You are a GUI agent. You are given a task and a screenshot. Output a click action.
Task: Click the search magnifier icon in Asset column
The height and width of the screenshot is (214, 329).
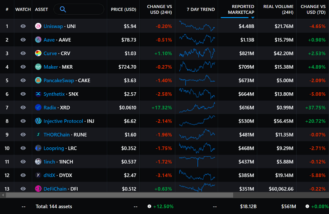click(62, 9)
